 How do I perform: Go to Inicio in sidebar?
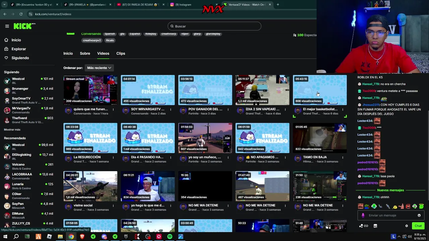click(16, 40)
